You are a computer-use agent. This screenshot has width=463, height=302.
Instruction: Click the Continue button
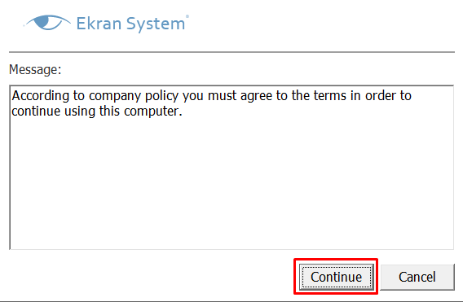tap(337, 277)
